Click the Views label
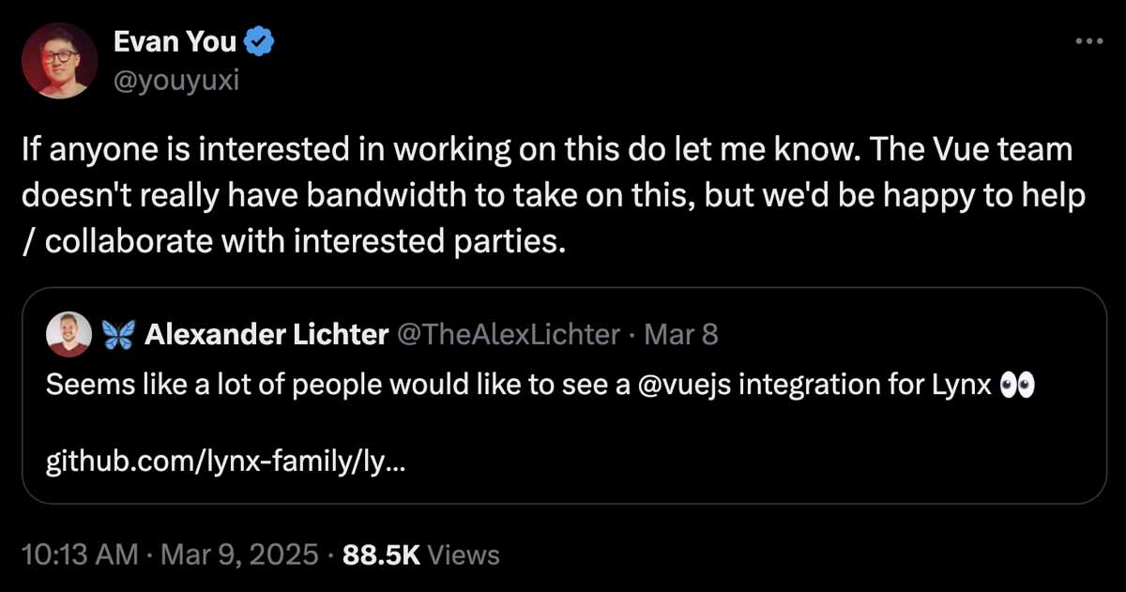This screenshot has height=592, width=1126. click(x=464, y=554)
